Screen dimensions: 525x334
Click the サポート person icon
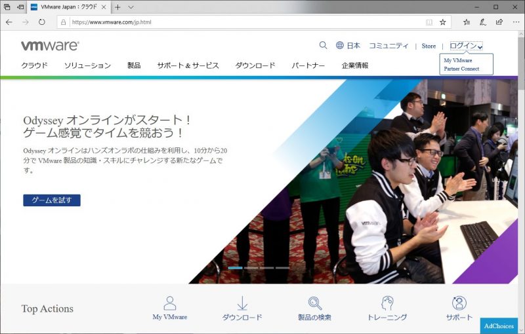point(459,303)
